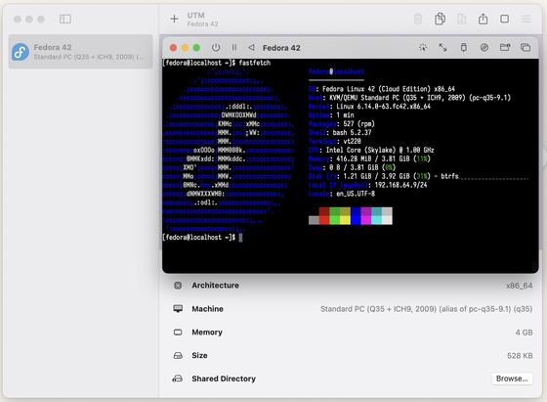
Task: Select the Fedora 42 VM in the sidebar
Action: pos(80,52)
